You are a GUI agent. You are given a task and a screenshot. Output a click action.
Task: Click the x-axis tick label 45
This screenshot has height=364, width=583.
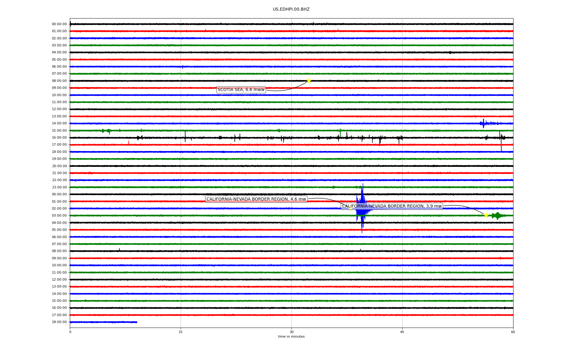click(402, 332)
